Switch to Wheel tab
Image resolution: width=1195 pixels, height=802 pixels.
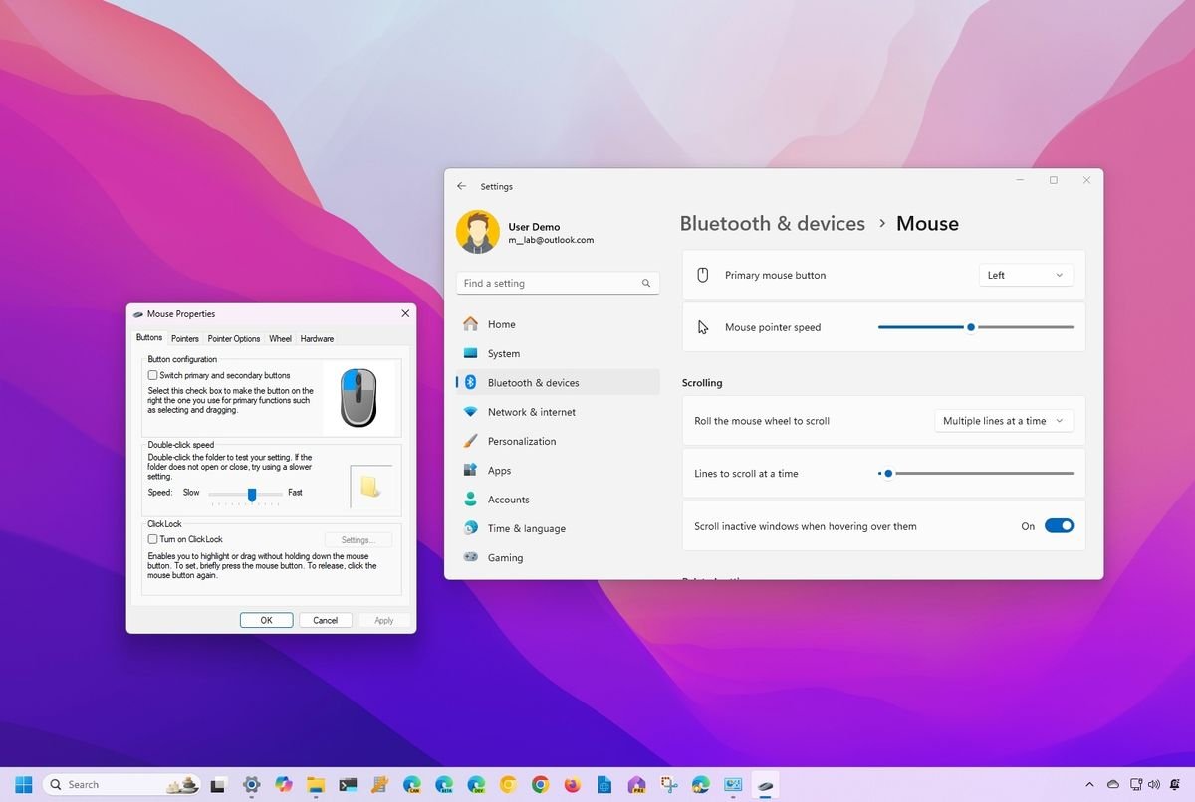[x=281, y=338]
